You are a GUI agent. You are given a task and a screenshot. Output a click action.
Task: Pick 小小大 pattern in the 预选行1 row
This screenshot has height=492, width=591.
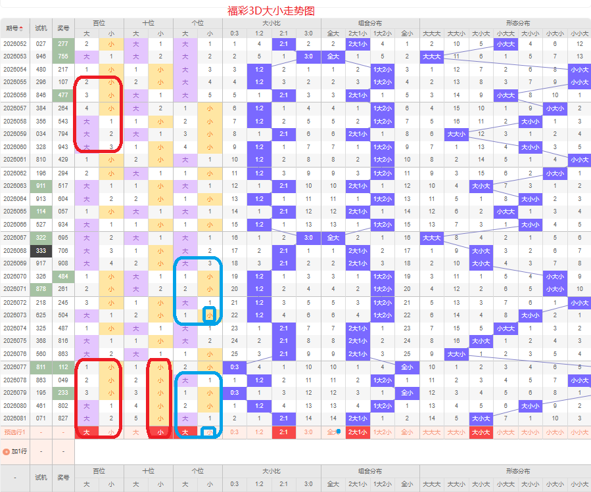coord(555,432)
